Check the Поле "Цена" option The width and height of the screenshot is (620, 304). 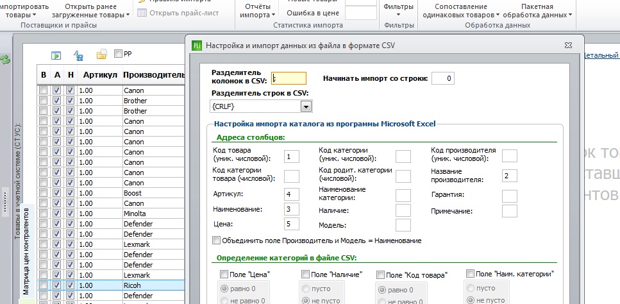224,274
